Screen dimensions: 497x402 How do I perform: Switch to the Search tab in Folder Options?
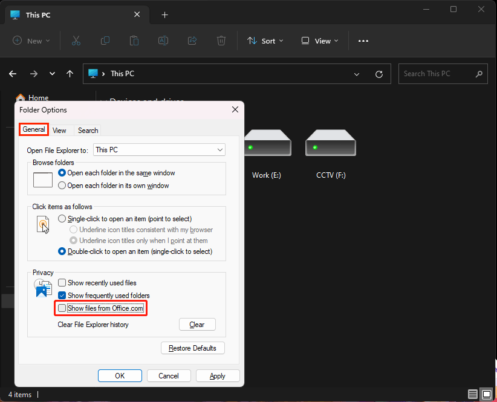tap(88, 130)
